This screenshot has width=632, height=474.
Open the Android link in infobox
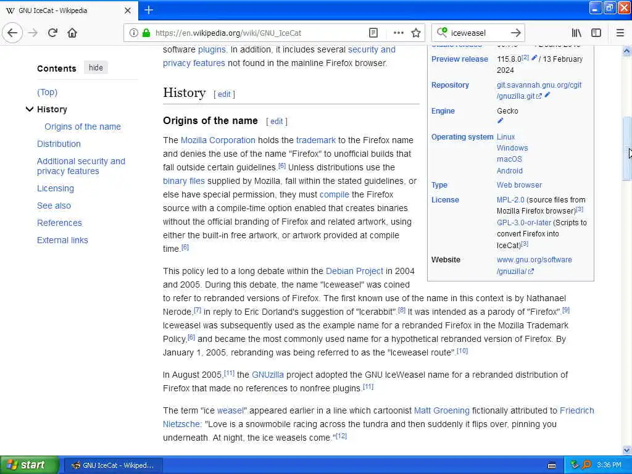(509, 171)
